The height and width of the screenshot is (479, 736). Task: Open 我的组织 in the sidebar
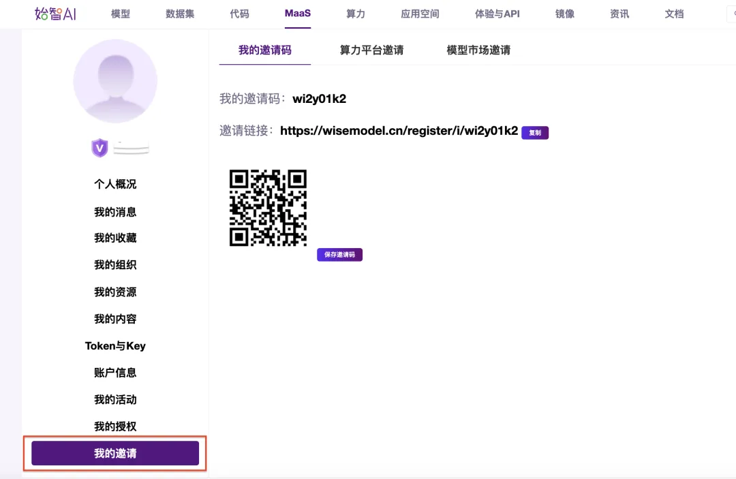pos(115,264)
